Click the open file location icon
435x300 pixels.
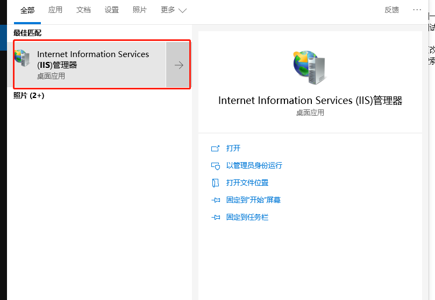point(215,183)
